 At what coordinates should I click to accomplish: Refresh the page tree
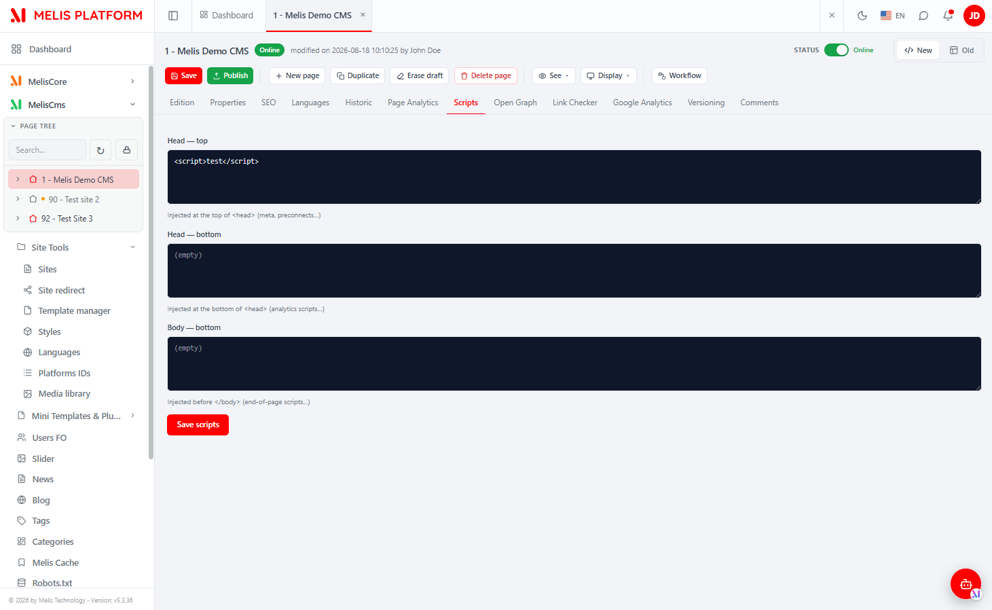tap(100, 150)
